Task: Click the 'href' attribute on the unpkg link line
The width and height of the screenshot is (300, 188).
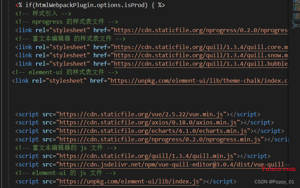Action: pos(97,81)
